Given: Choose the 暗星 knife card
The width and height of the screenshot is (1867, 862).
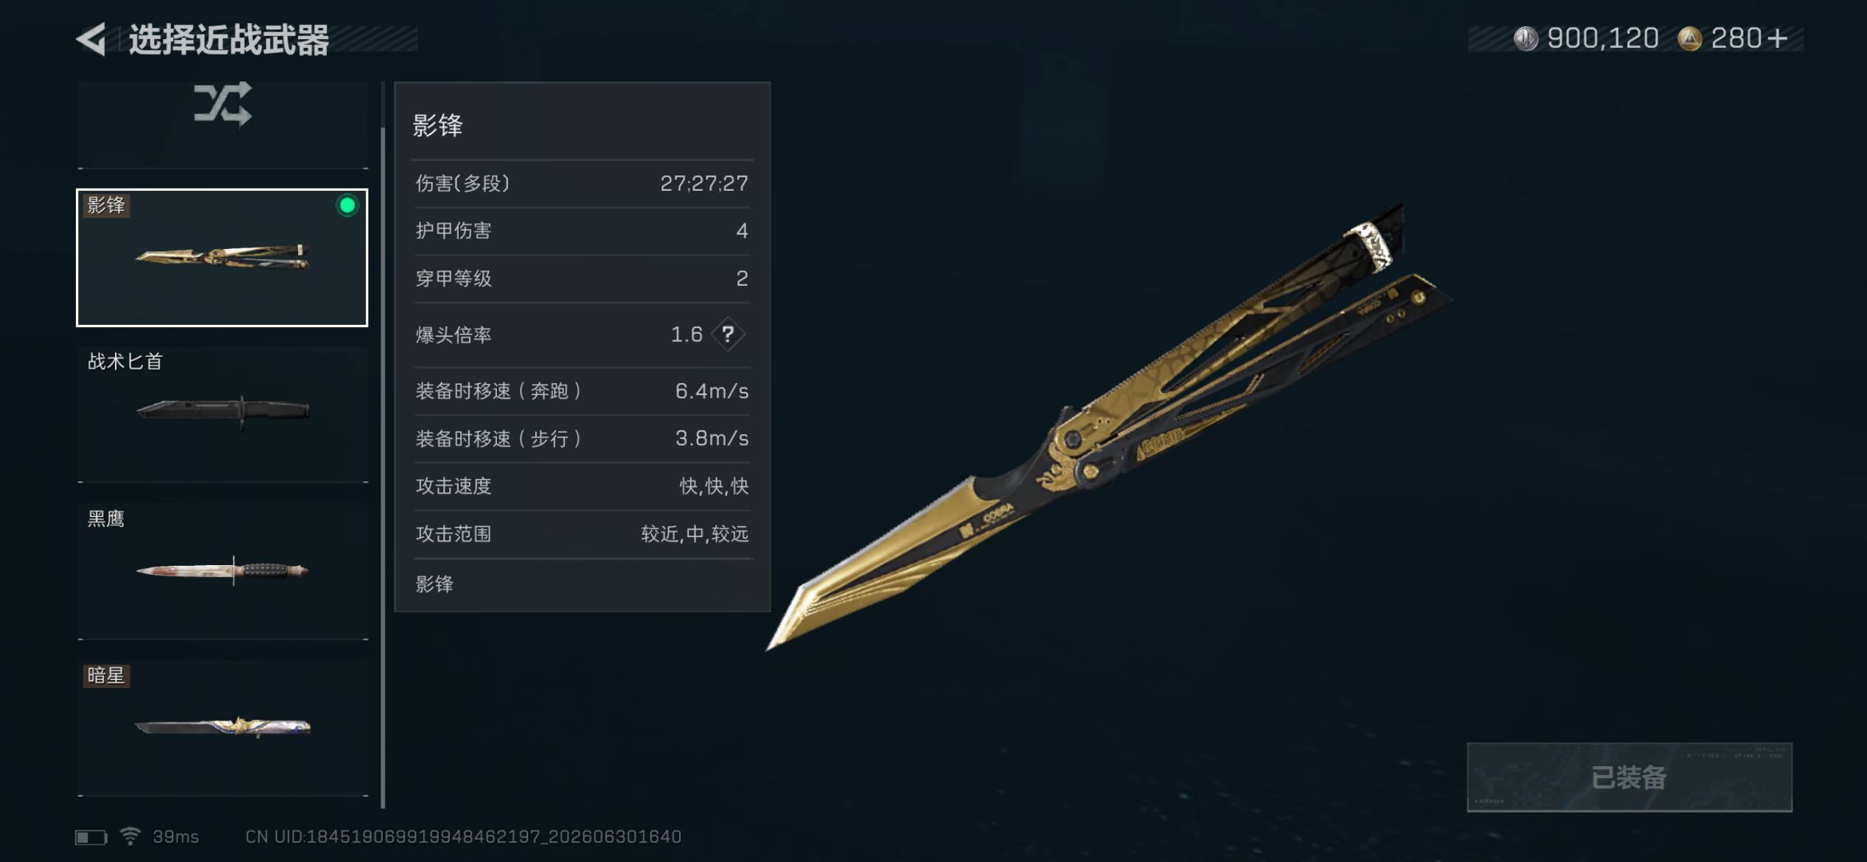Looking at the screenshot, I should click(x=223, y=728).
